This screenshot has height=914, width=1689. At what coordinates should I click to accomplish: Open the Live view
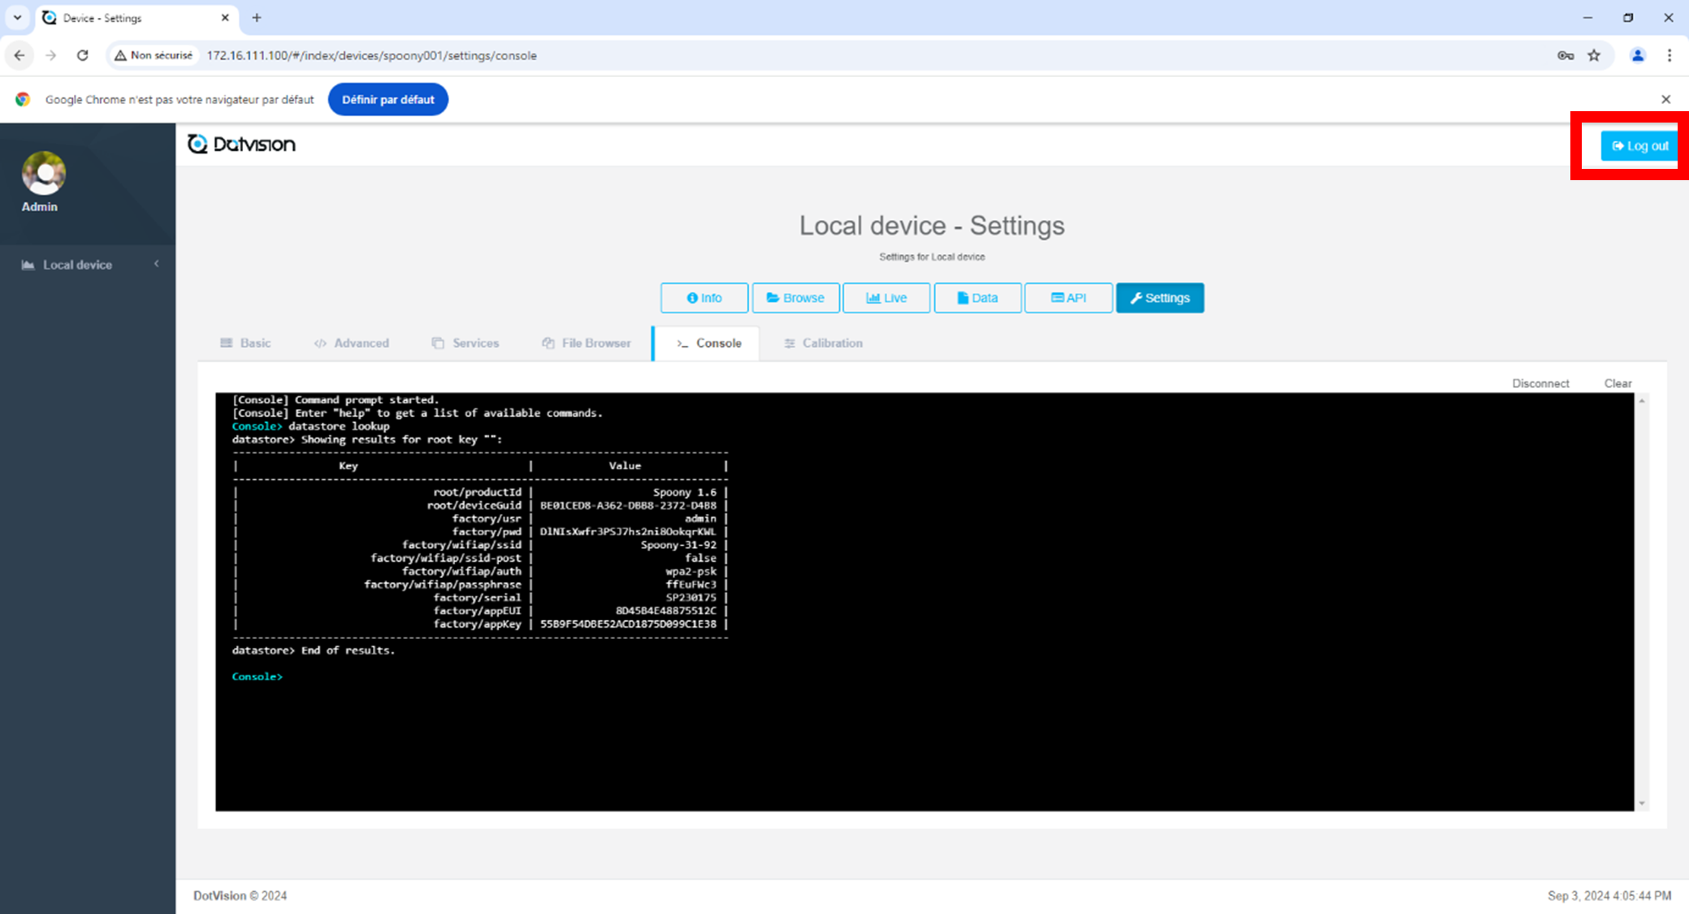coord(886,298)
